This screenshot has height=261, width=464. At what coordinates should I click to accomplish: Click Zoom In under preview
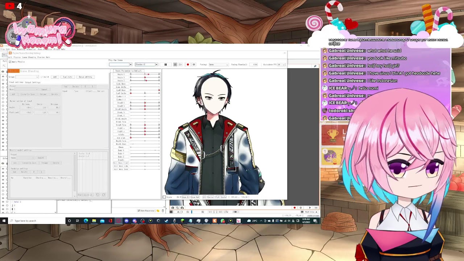pos(186,197)
